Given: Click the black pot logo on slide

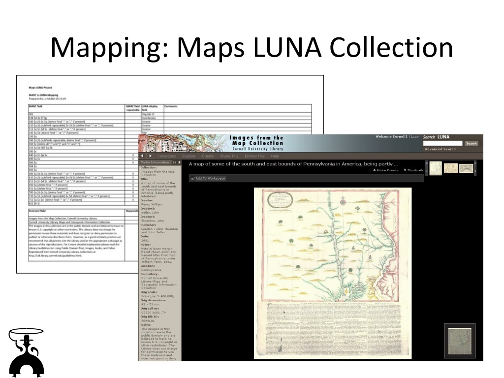Looking at the screenshot, I should [26, 352].
